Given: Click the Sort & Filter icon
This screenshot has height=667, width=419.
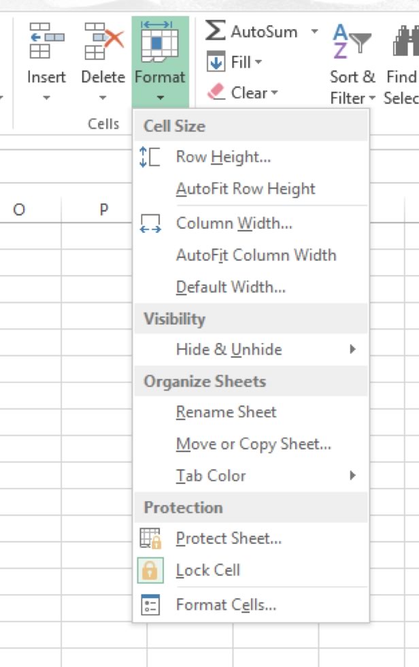Looking at the screenshot, I should click(352, 41).
